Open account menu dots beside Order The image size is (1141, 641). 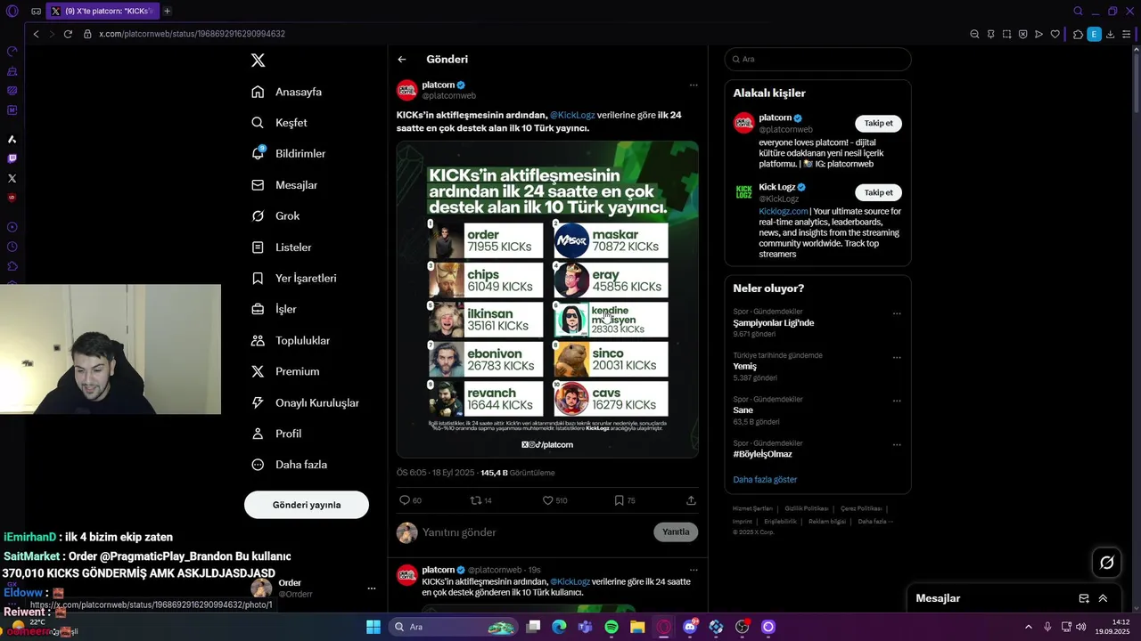point(372,588)
